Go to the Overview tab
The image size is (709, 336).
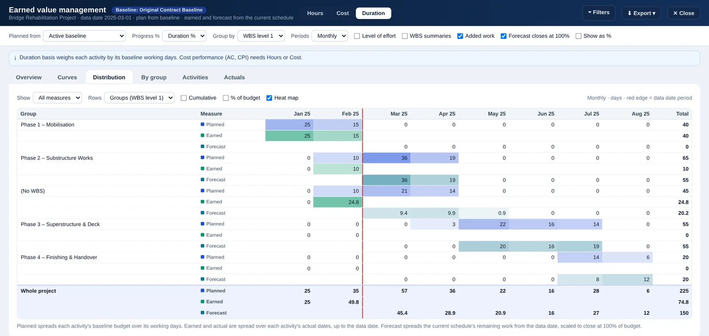29,77
